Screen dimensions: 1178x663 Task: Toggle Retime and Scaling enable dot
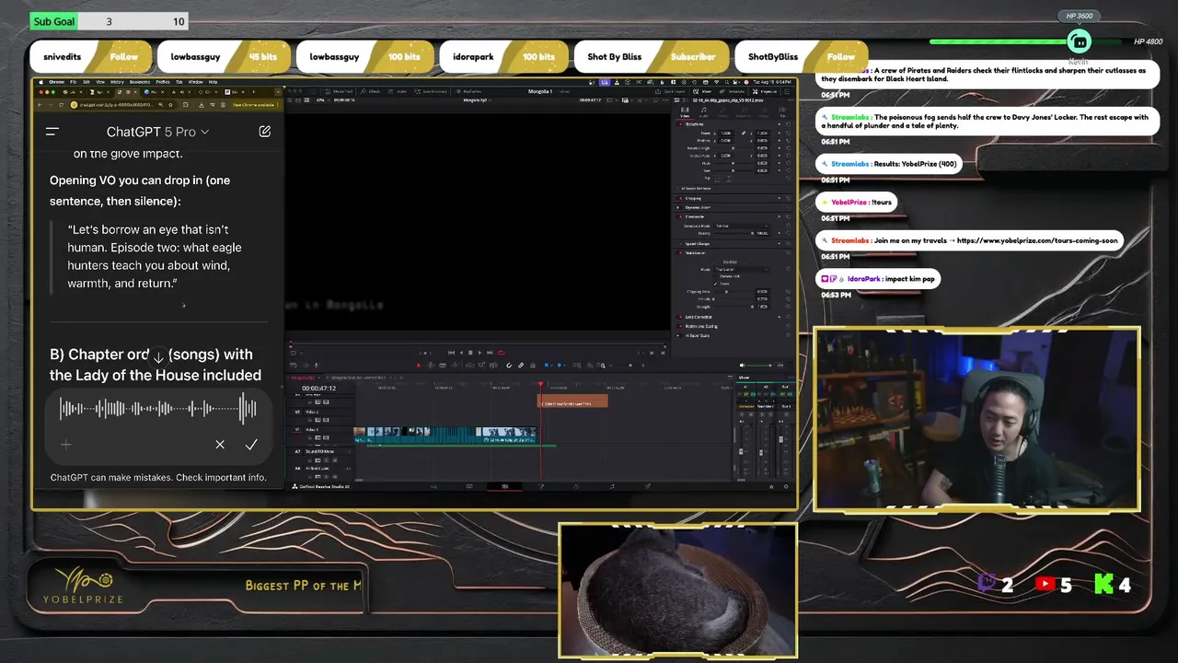click(680, 326)
